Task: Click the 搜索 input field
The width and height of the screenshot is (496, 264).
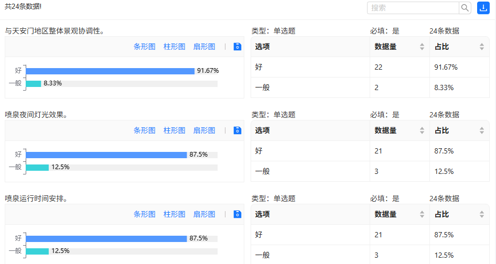Action: (x=413, y=8)
